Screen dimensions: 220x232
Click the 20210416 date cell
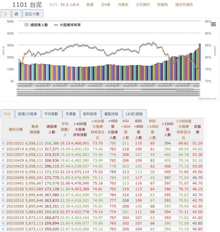coord(15,172)
